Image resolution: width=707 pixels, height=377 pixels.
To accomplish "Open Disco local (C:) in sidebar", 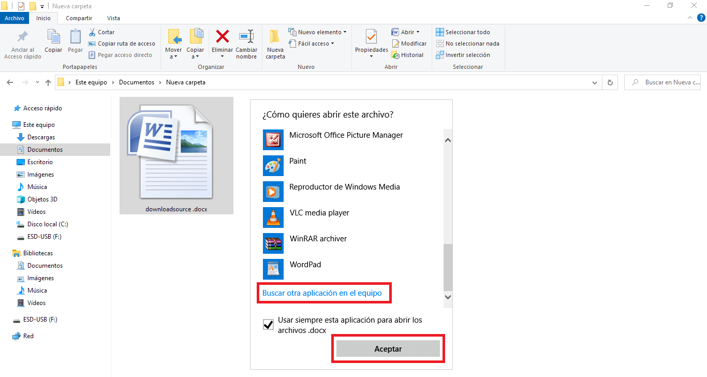I will (42, 224).
